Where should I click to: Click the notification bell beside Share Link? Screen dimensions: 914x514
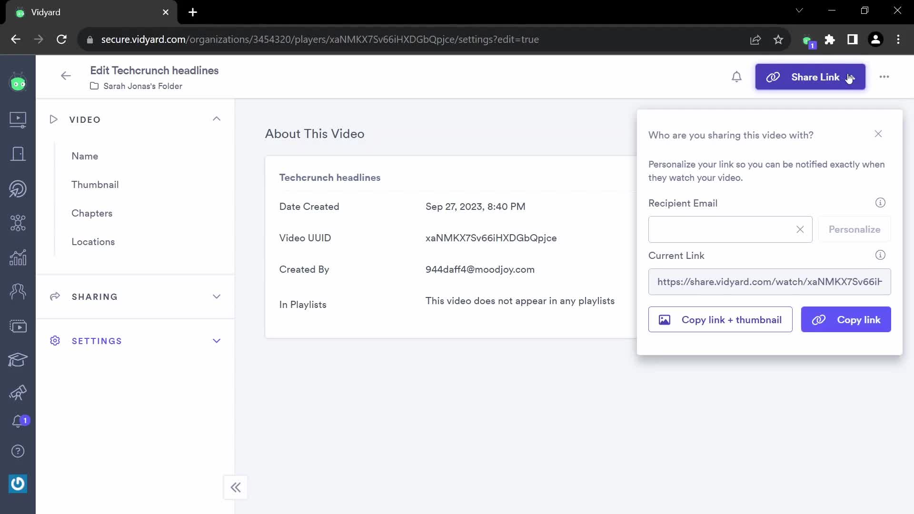coord(736,77)
